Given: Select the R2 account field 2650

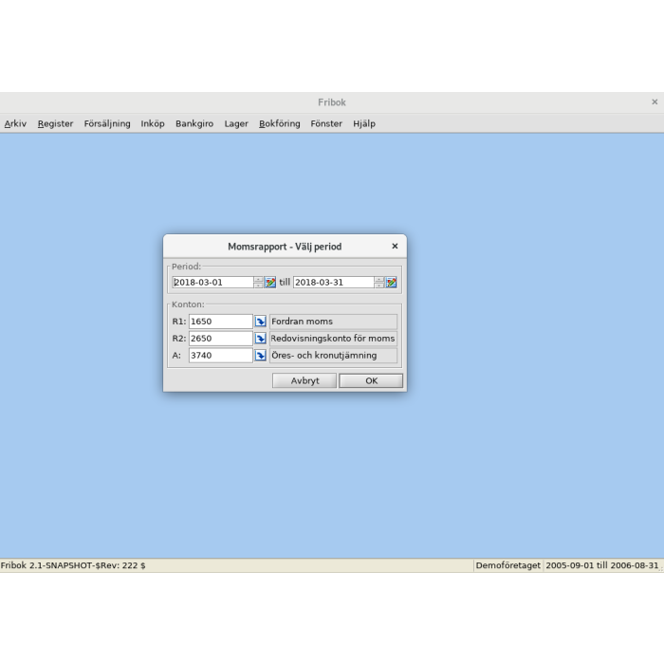Looking at the screenshot, I should tap(220, 339).
